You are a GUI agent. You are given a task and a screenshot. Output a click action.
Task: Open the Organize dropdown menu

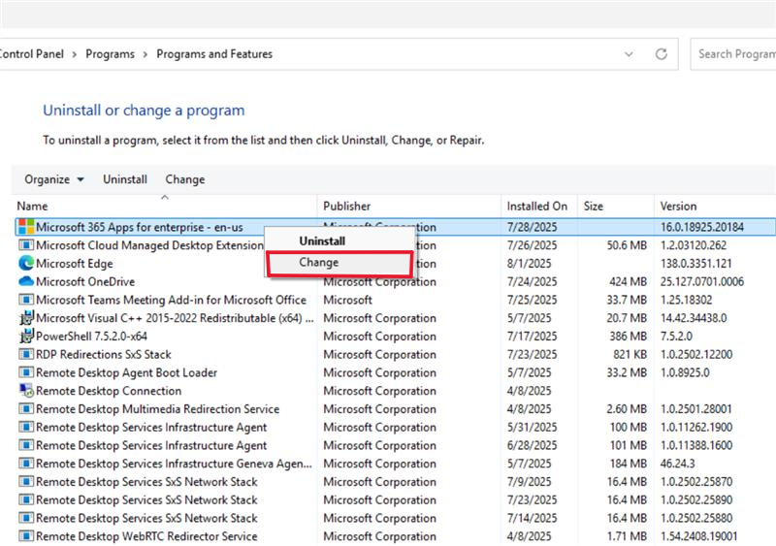click(54, 179)
